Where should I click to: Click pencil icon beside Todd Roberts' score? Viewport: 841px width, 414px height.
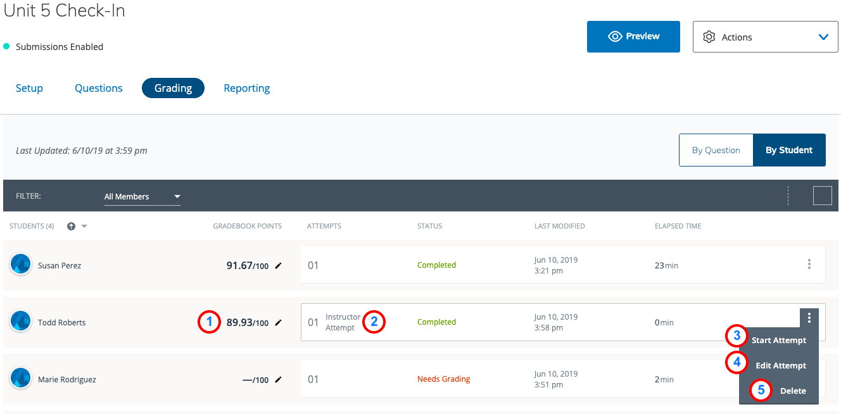click(x=278, y=323)
